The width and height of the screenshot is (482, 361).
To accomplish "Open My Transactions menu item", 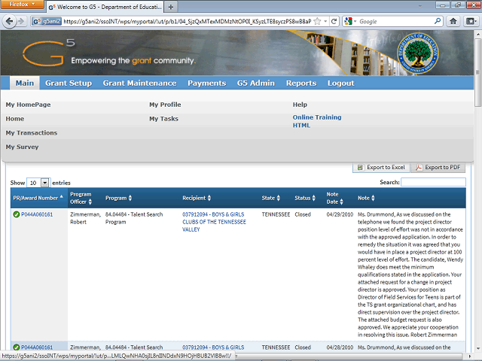I will tap(32, 133).
